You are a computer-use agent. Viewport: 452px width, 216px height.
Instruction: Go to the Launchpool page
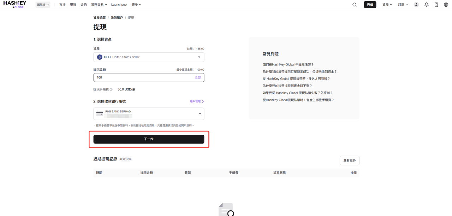(x=119, y=5)
